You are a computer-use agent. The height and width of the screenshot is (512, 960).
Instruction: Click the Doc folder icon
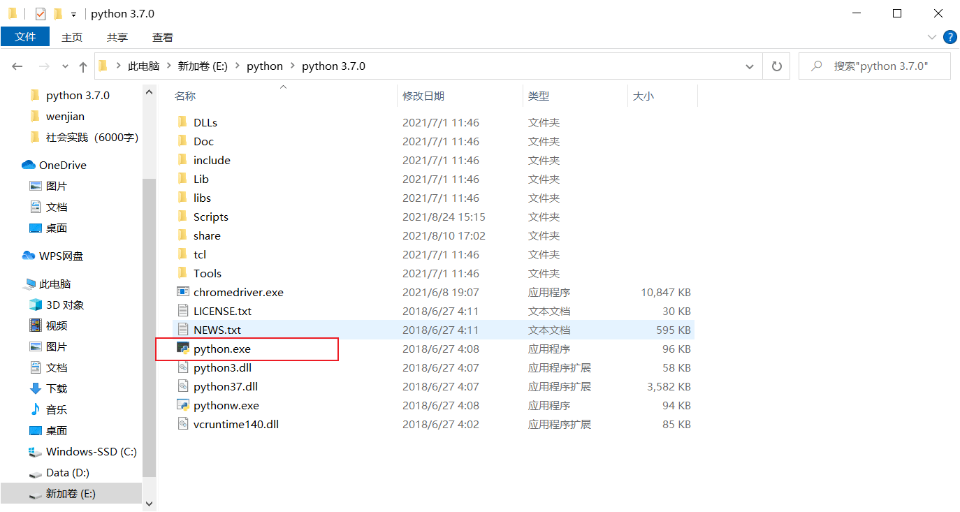(183, 141)
